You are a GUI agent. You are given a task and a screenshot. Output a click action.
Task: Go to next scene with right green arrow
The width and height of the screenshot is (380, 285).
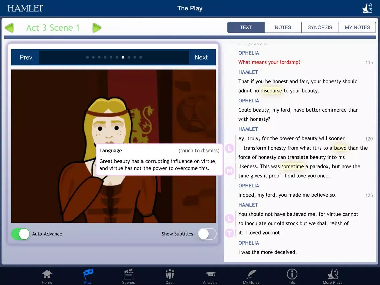pyautogui.click(x=97, y=28)
